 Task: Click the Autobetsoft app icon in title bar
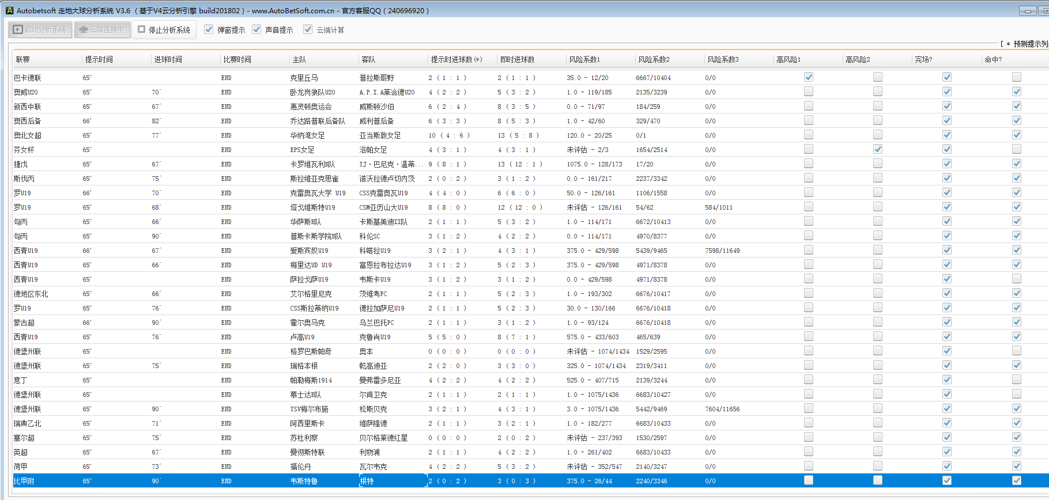click(x=9, y=10)
